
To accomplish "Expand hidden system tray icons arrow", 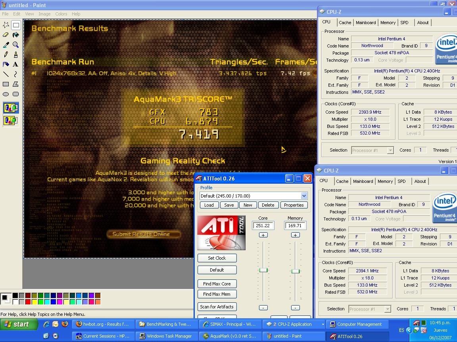I will pos(409,330).
